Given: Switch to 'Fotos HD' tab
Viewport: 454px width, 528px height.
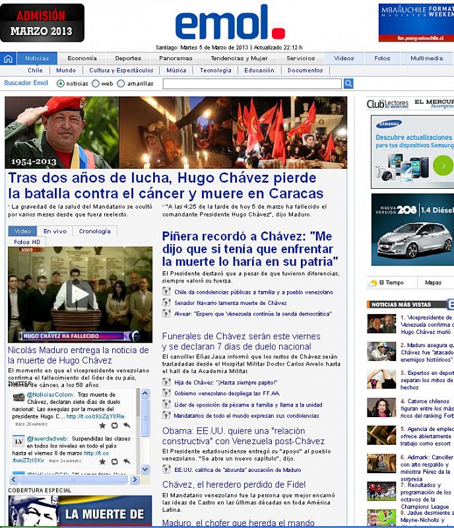Looking at the screenshot, I should [27, 242].
